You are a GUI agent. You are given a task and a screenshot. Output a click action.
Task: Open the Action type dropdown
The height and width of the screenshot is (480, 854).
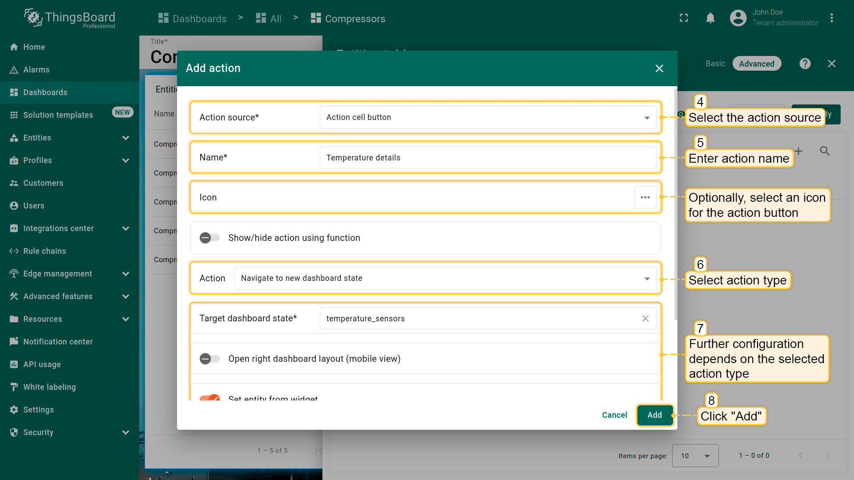tap(445, 278)
